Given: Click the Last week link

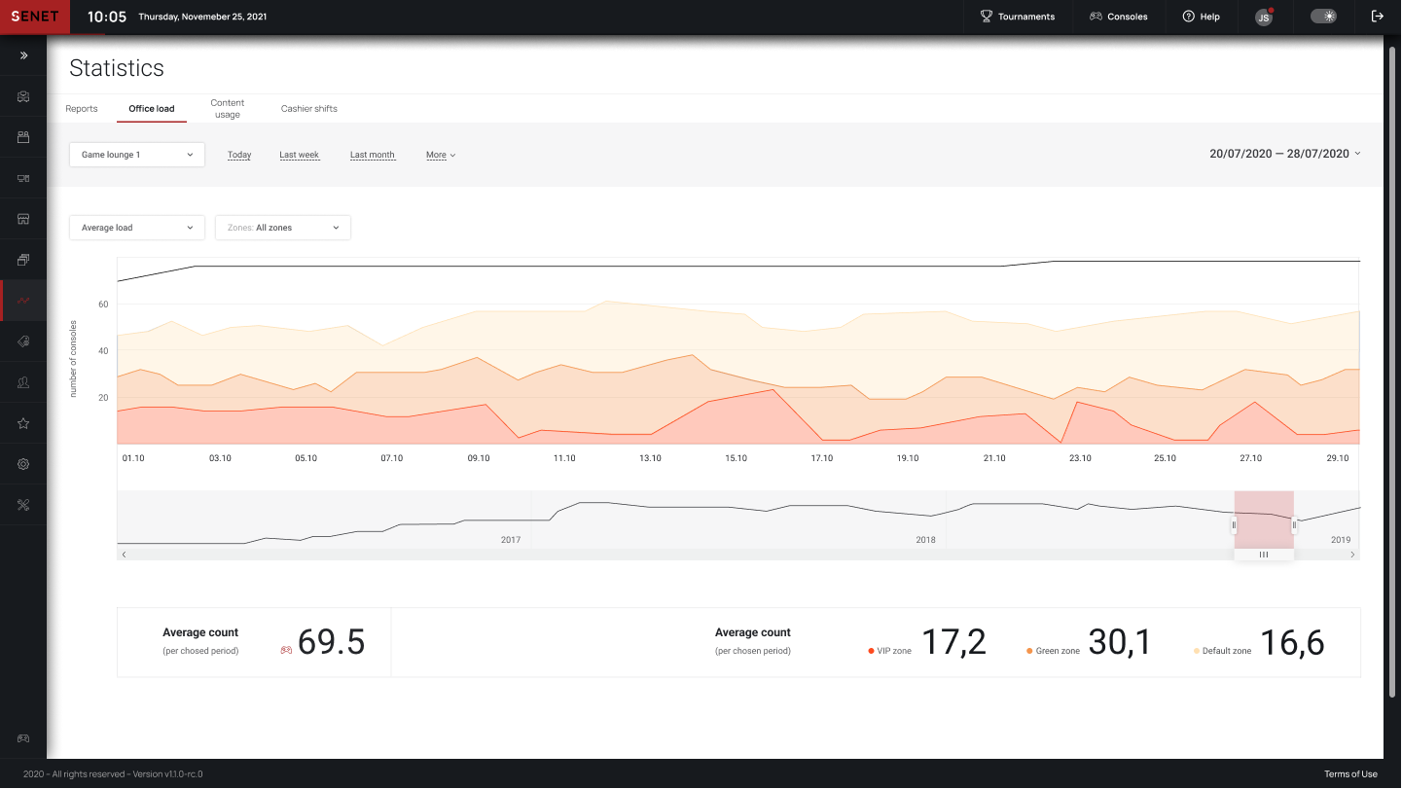Looking at the screenshot, I should (299, 155).
